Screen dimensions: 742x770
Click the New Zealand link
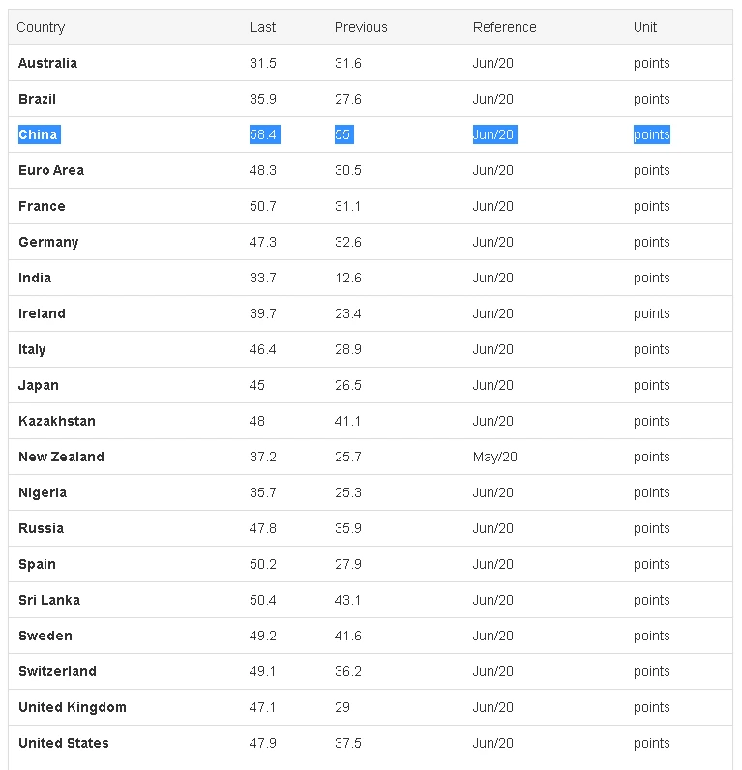61,457
